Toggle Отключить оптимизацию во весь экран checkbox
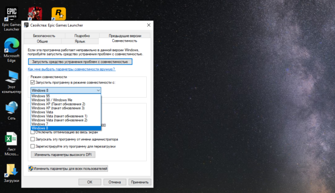335x193 pixels. 32,132
